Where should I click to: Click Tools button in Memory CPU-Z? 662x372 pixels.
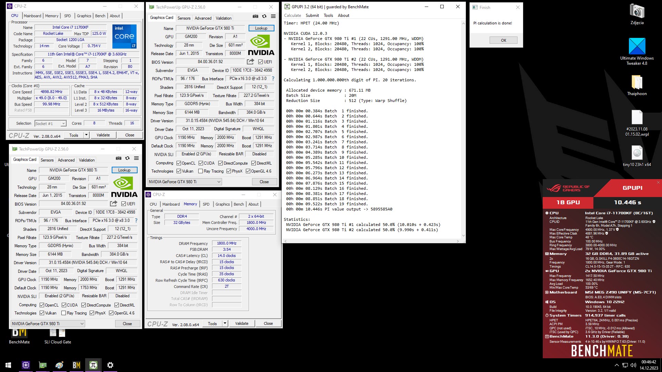point(212,323)
